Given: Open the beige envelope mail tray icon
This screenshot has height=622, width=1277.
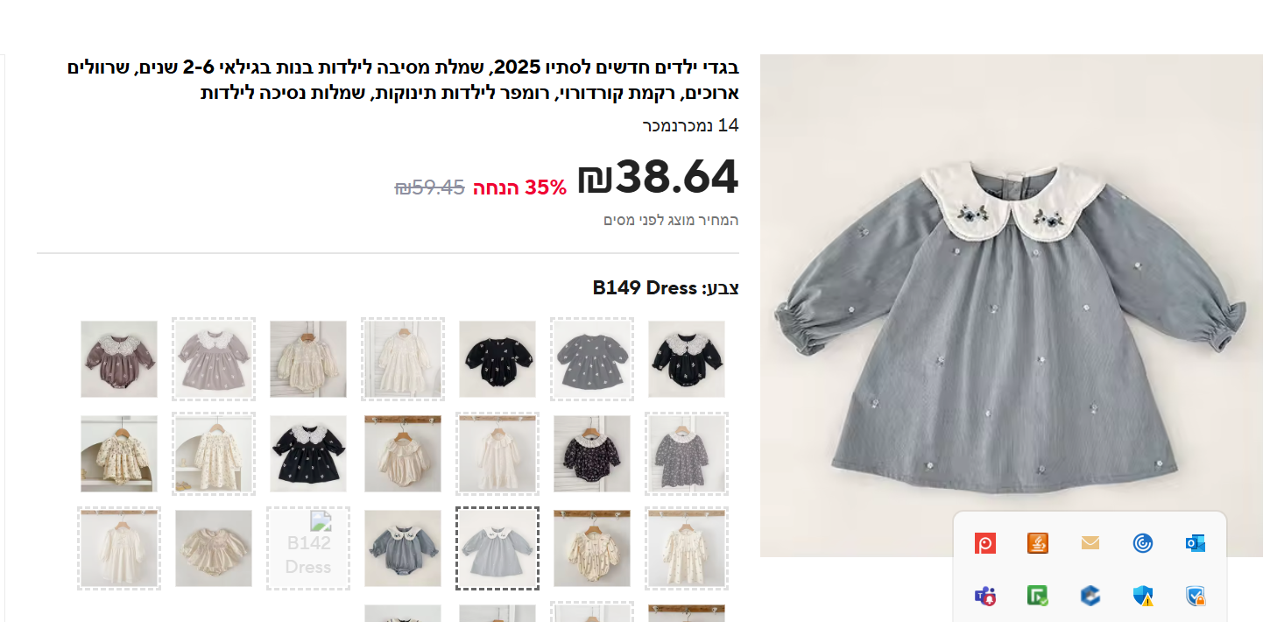Looking at the screenshot, I should click(x=1090, y=543).
